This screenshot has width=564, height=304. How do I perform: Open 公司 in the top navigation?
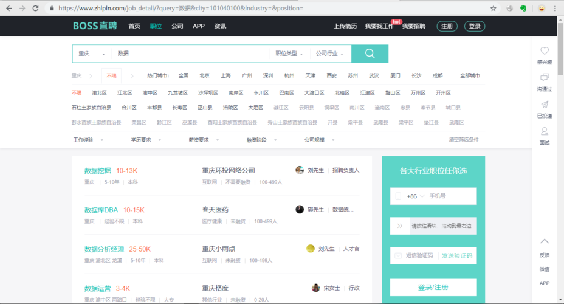[x=177, y=26]
